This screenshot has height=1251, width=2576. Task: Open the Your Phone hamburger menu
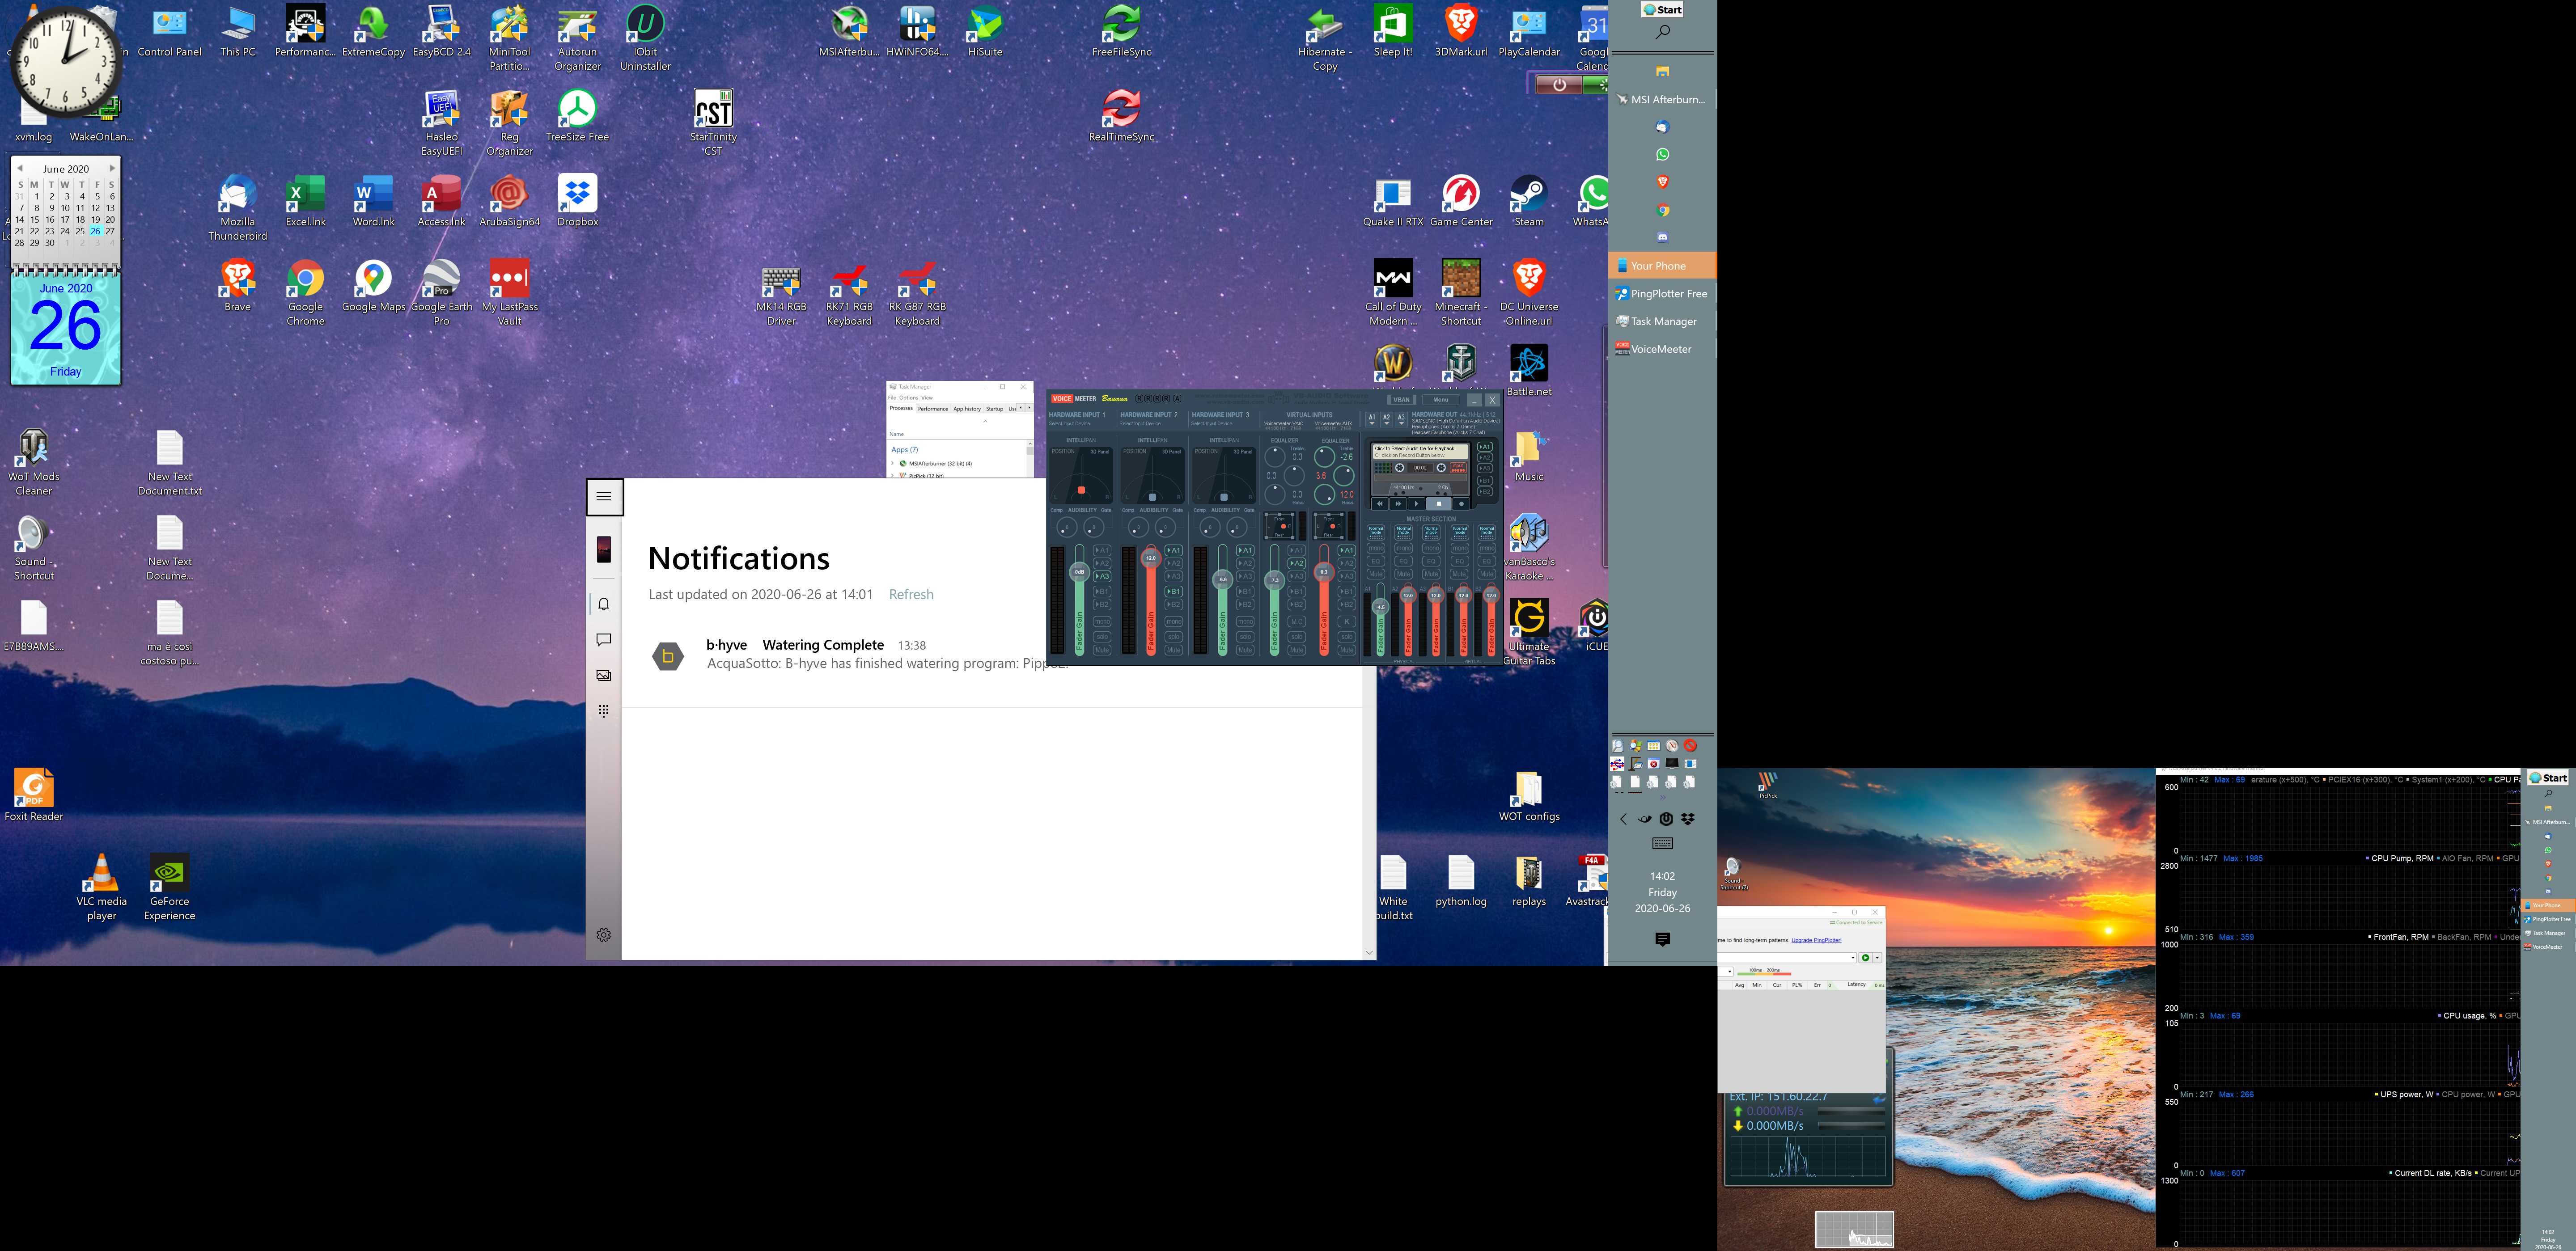point(604,496)
